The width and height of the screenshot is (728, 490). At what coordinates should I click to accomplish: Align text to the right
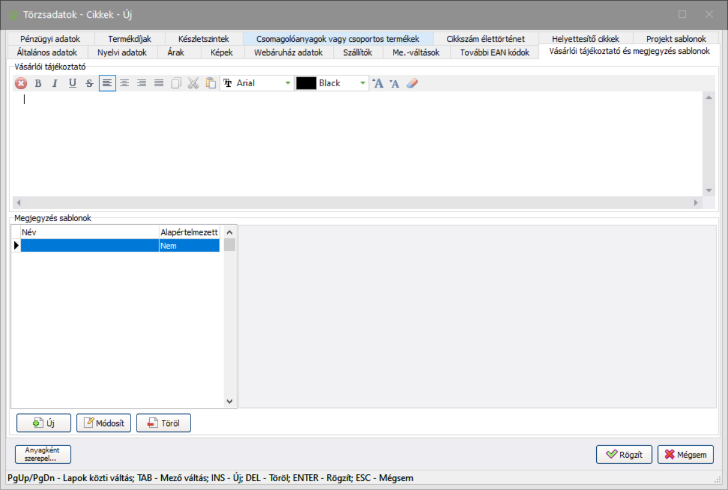pyautogui.click(x=141, y=84)
